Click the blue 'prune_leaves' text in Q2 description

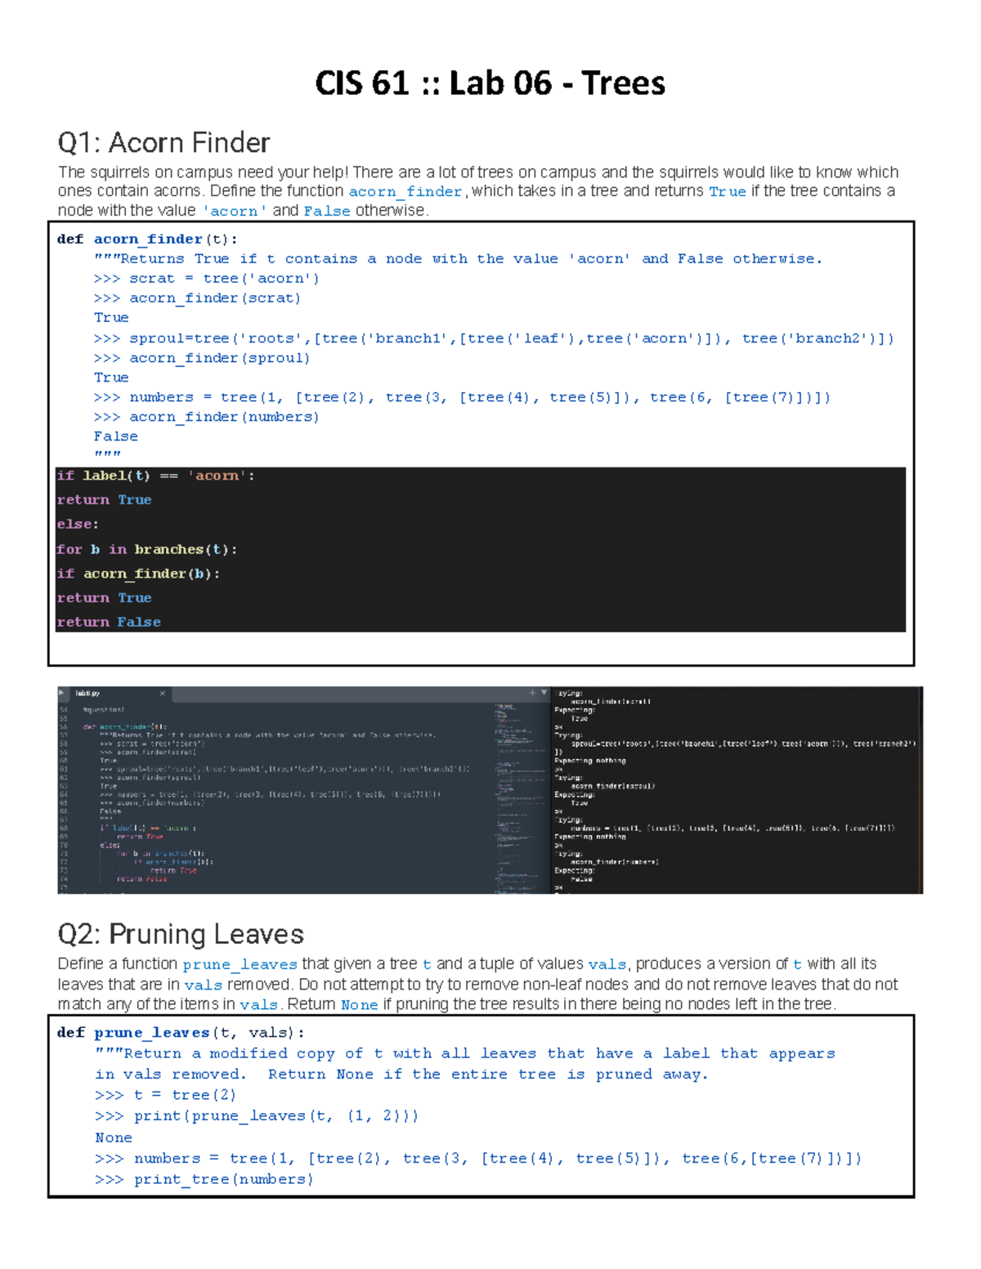[240, 965]
